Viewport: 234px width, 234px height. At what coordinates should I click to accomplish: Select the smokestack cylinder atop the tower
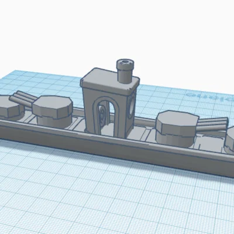pos(125,71)
